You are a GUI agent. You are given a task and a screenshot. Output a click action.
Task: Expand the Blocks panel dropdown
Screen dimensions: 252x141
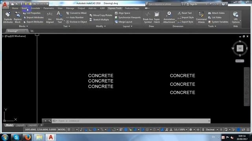point(23,26)
